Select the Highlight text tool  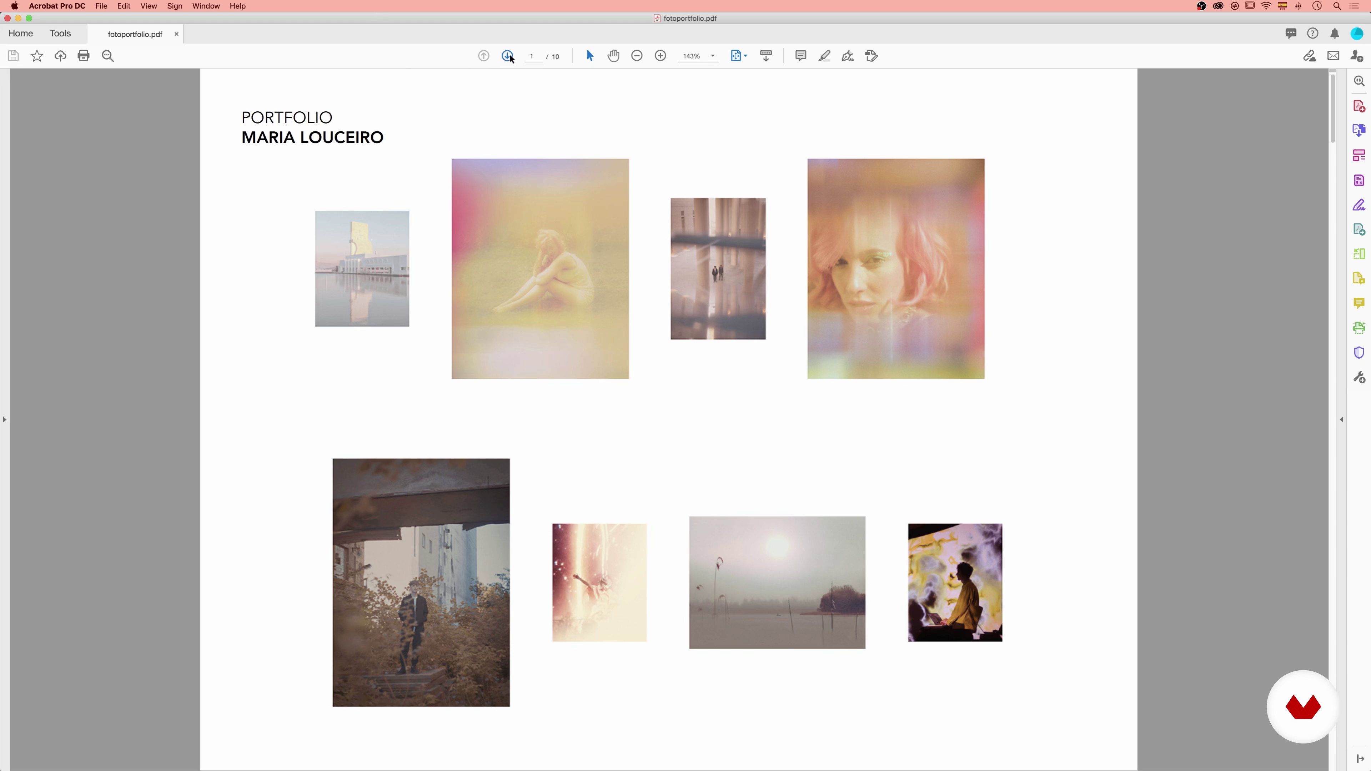[x=824, y=56]
